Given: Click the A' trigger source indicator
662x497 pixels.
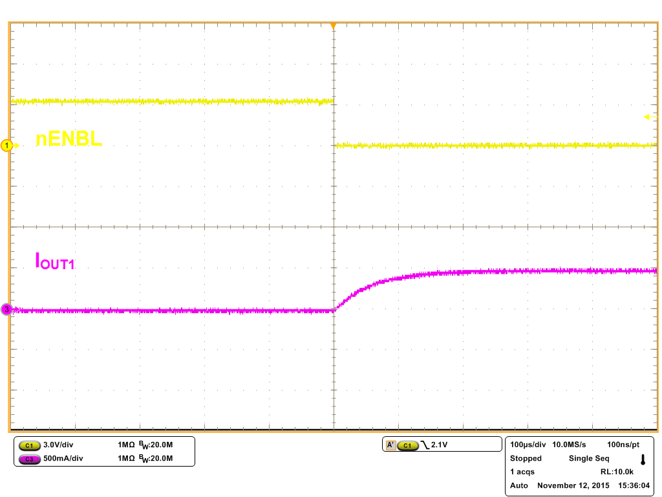Looking at the screenshot, I should [x=391, y=445].
